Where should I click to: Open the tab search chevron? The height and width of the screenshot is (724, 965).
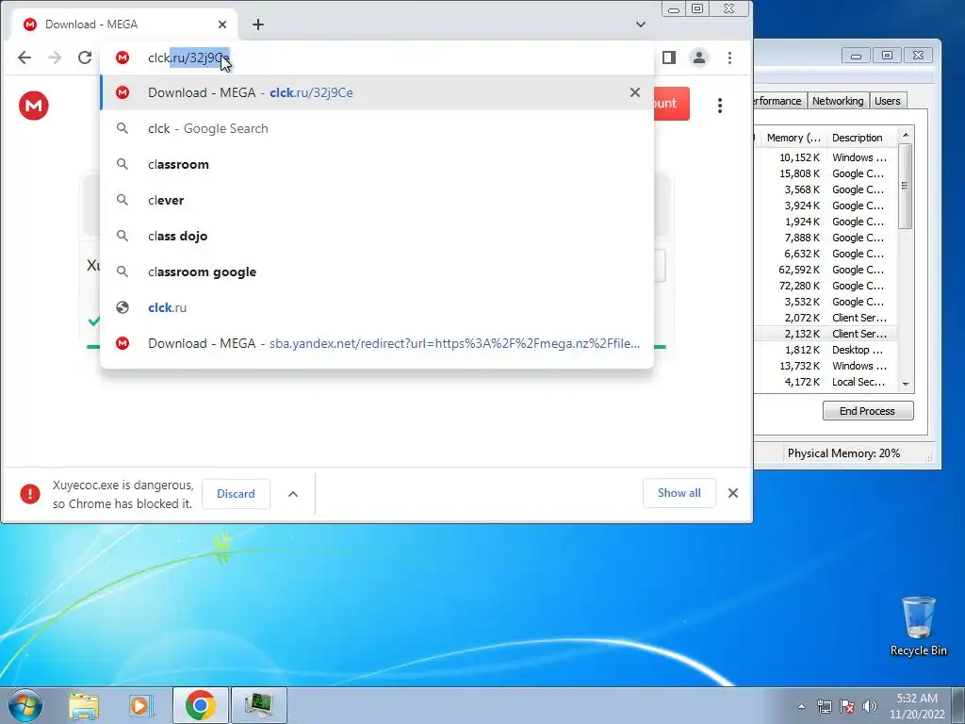click(641, 25)
